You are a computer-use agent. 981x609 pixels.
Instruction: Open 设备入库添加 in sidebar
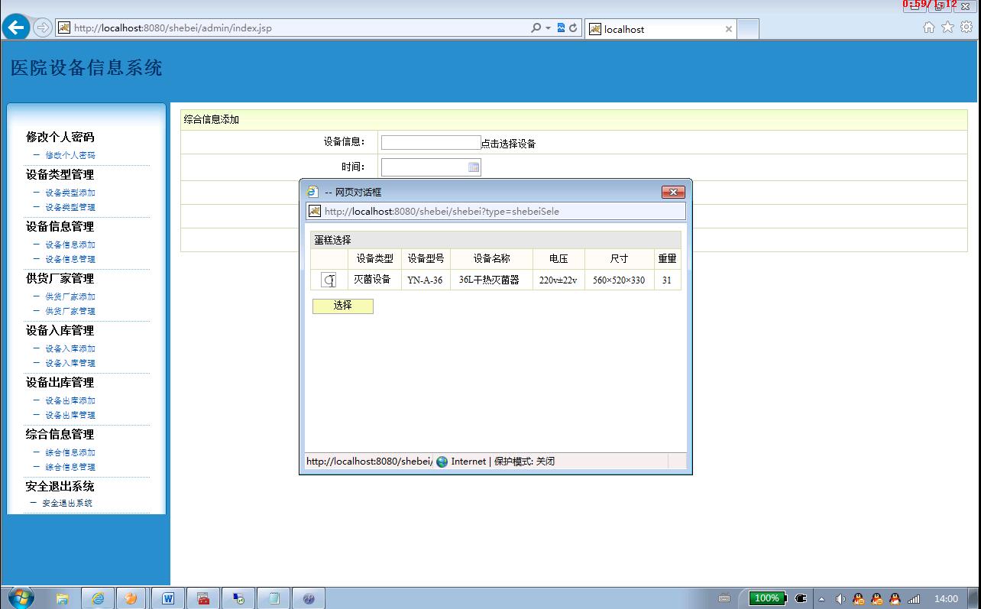[x=70, y=348]
